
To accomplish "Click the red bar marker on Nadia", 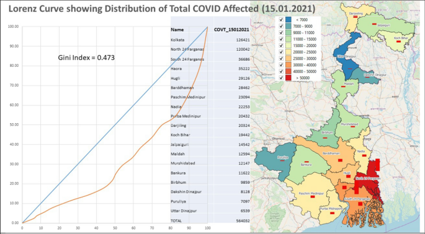I will tap(364, 155).
